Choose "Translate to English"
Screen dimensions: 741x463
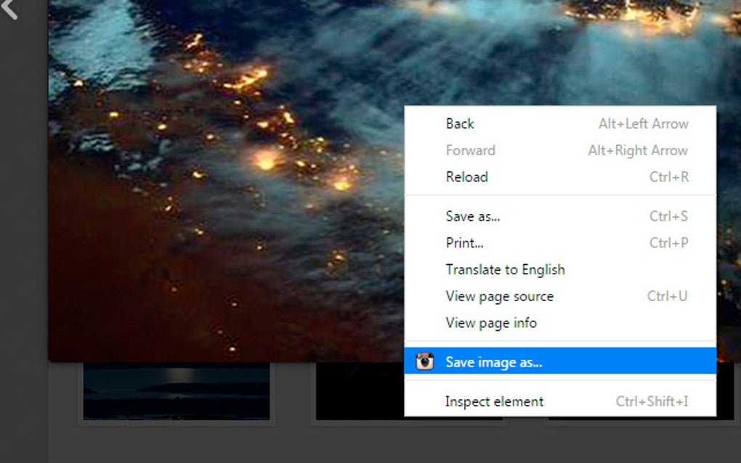point(506,269)
